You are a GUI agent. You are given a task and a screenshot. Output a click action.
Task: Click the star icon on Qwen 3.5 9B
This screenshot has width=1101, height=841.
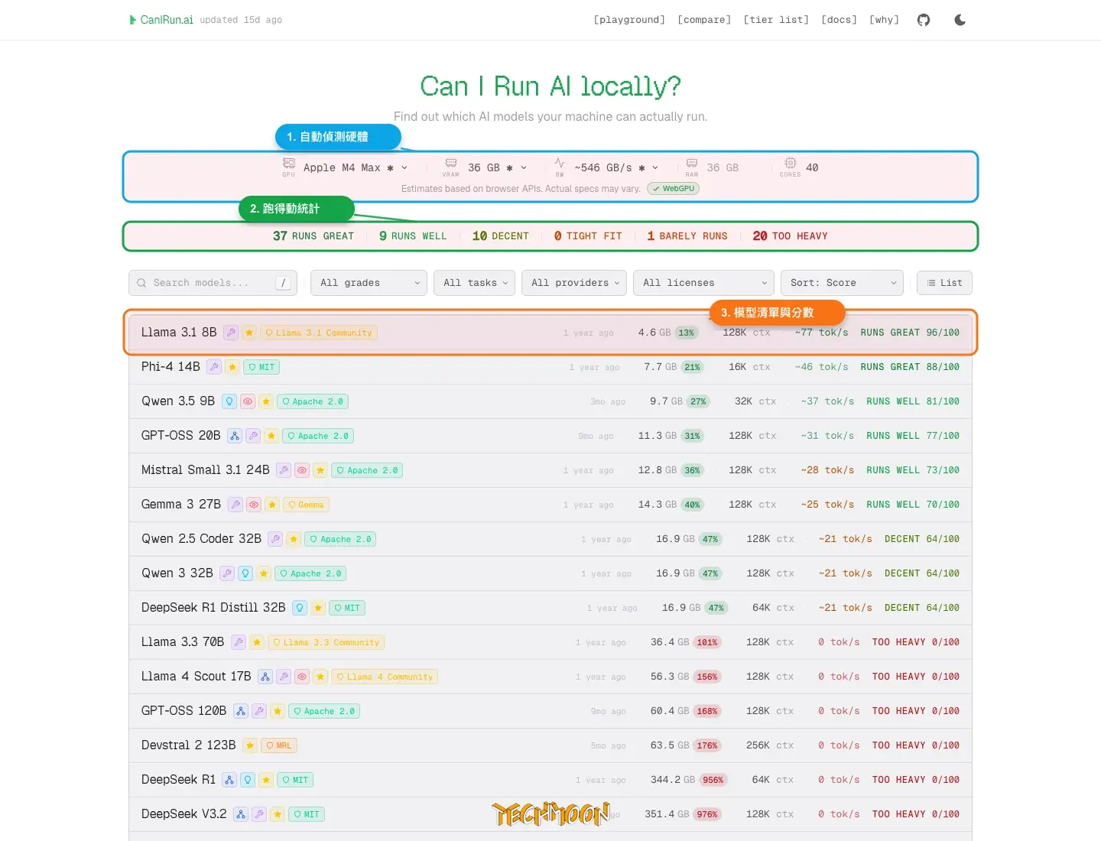(266, 401)
